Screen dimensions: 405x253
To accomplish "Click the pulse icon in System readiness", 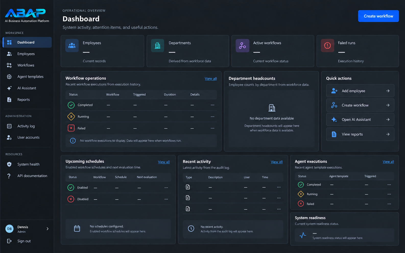I will tap(303, 235).
